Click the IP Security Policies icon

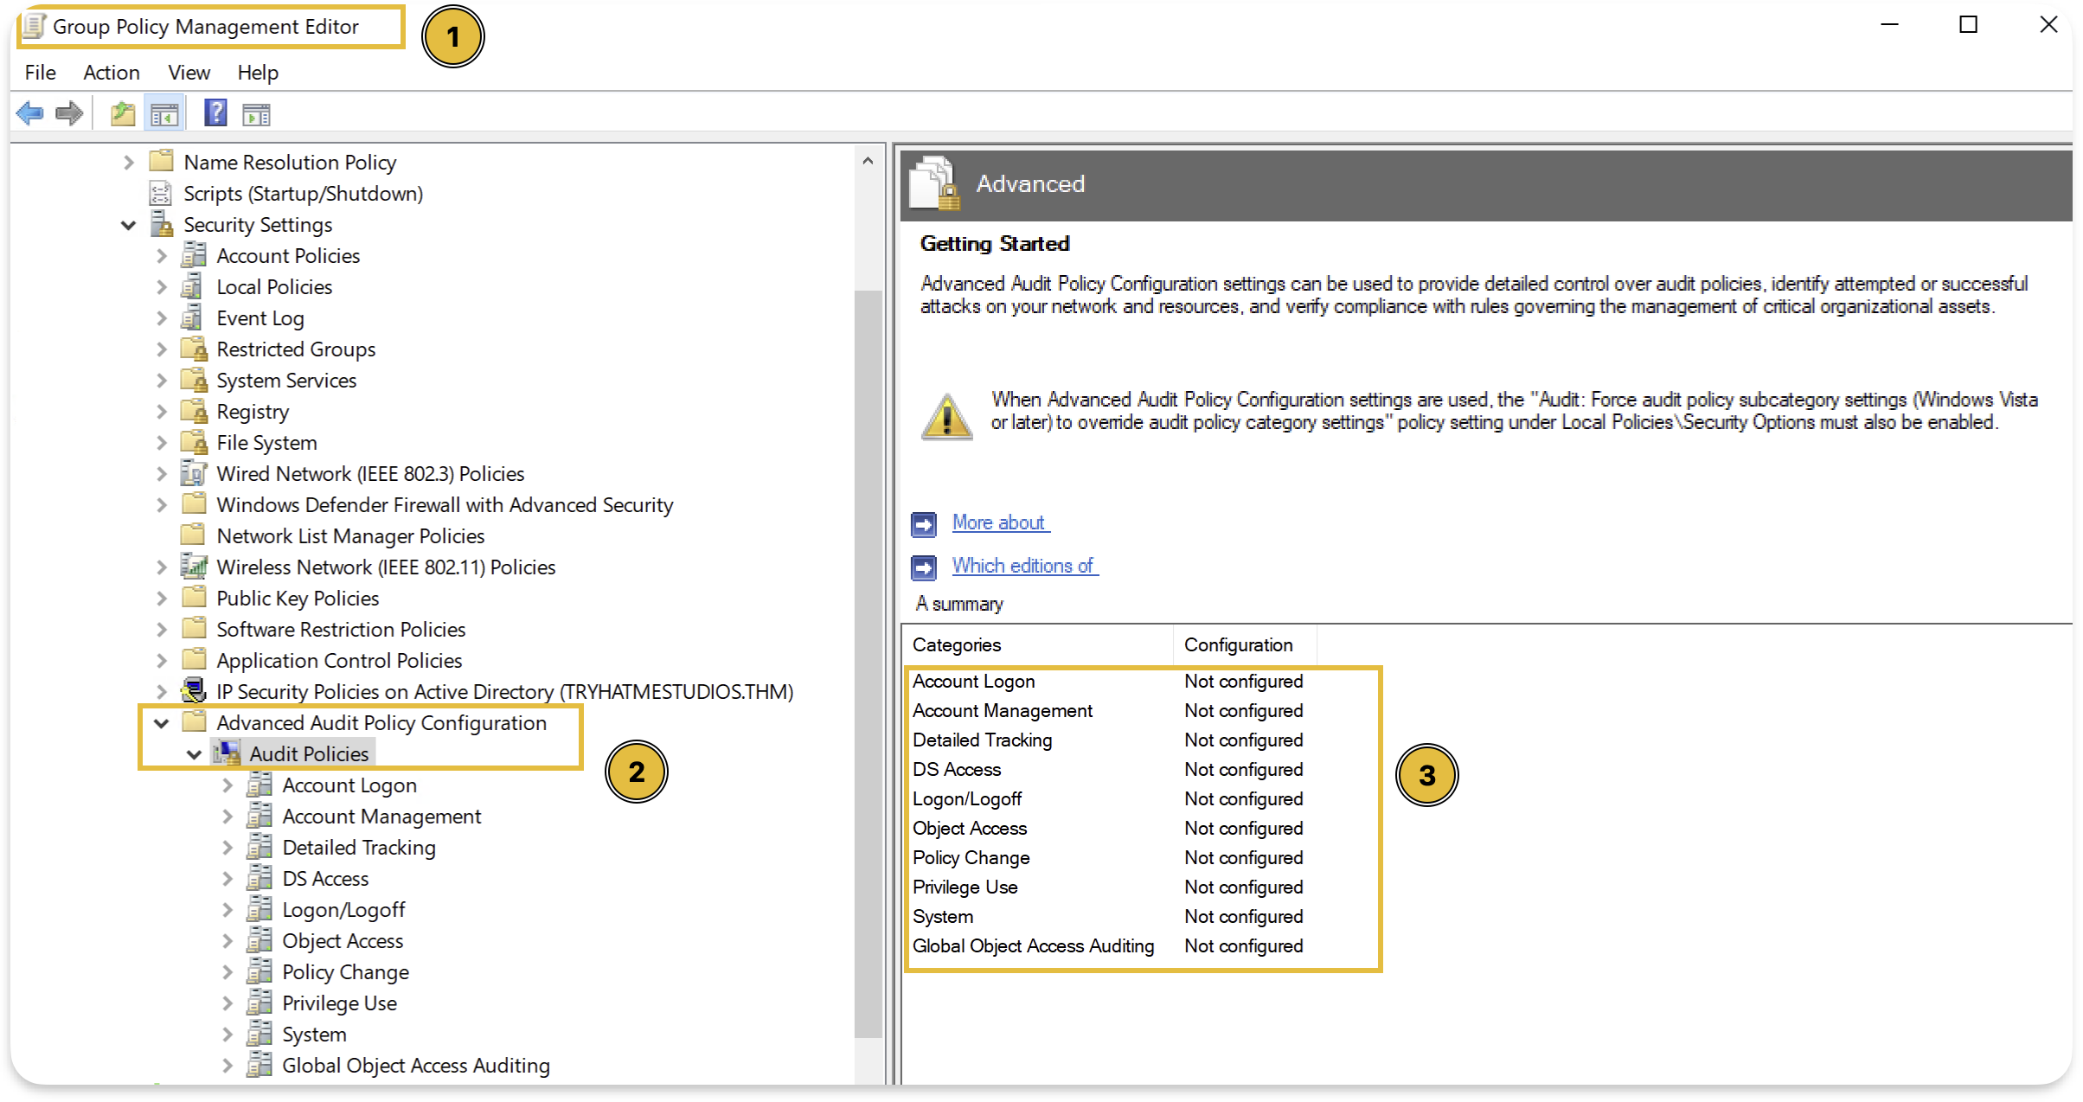point(192,691)
